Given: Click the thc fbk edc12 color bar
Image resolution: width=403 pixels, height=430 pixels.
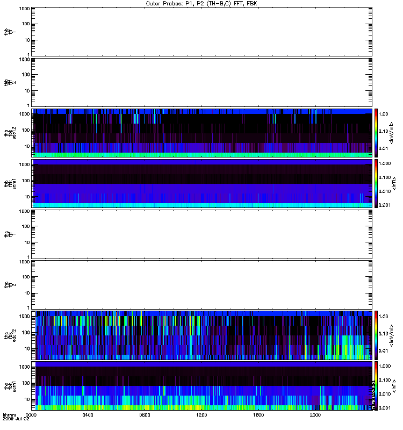Looking at the screenshot, I should point(376,335).
